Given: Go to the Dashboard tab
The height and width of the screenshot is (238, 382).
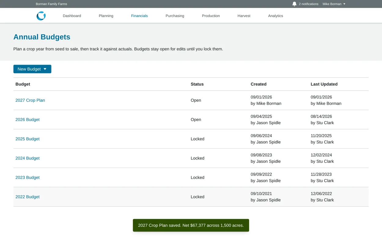Looking at the screenshot, I should [72, 16].
